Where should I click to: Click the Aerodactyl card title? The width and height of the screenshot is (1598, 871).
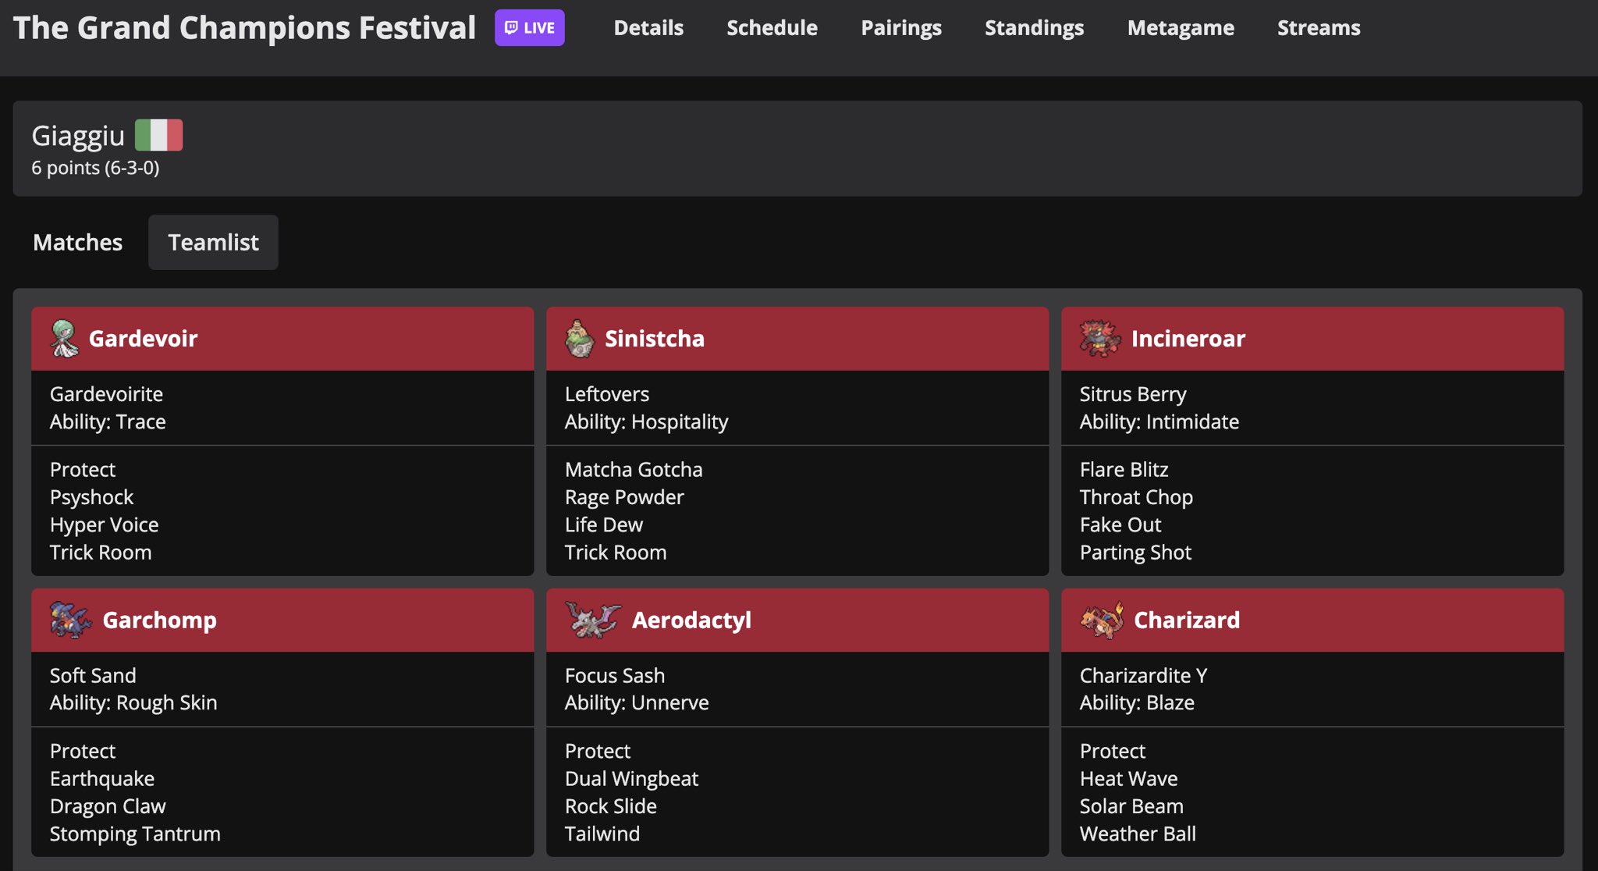(x=691, y=620)
